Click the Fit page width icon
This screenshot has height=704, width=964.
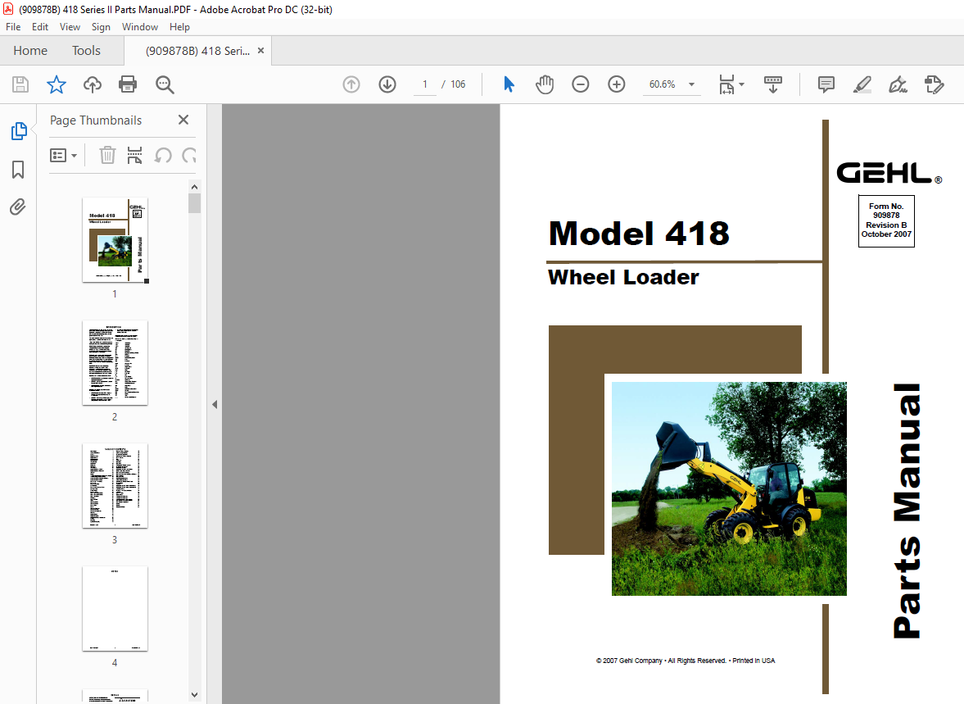click(x=726, y=84)
